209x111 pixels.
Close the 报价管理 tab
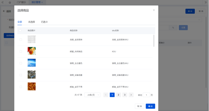42,2
